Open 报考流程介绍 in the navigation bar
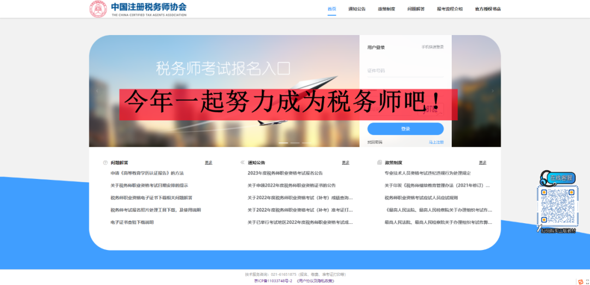 pos(450,9)
